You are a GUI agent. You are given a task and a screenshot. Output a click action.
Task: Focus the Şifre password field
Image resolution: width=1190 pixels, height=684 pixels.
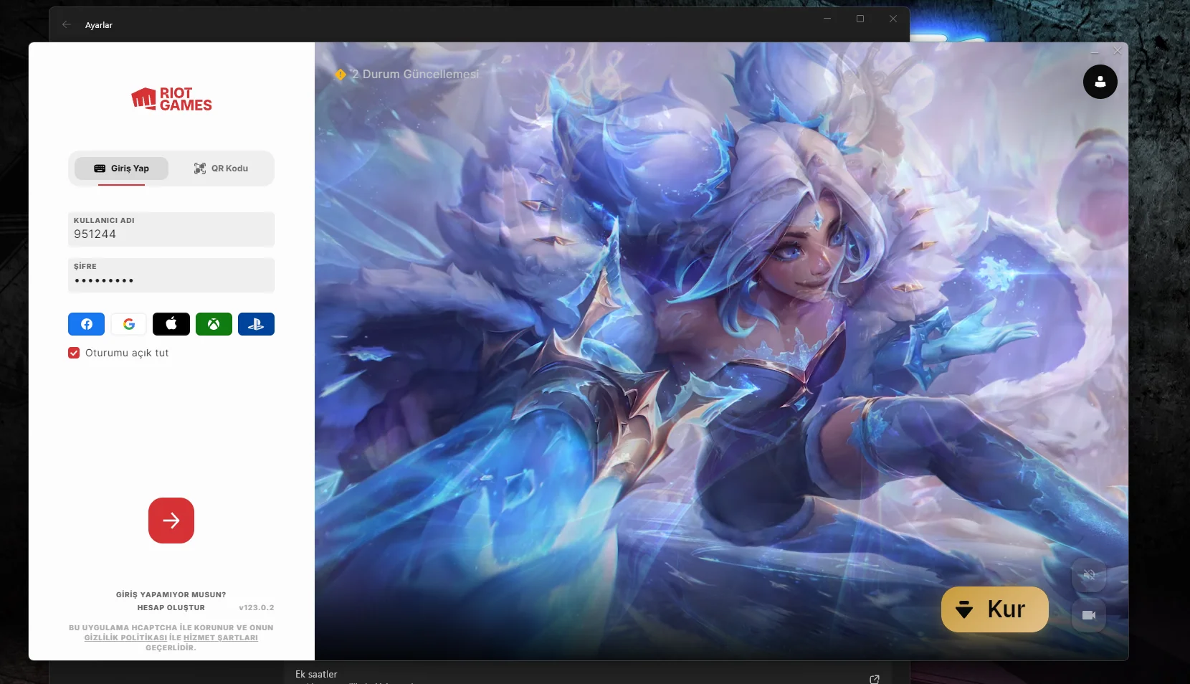click(x=171, y=275)
